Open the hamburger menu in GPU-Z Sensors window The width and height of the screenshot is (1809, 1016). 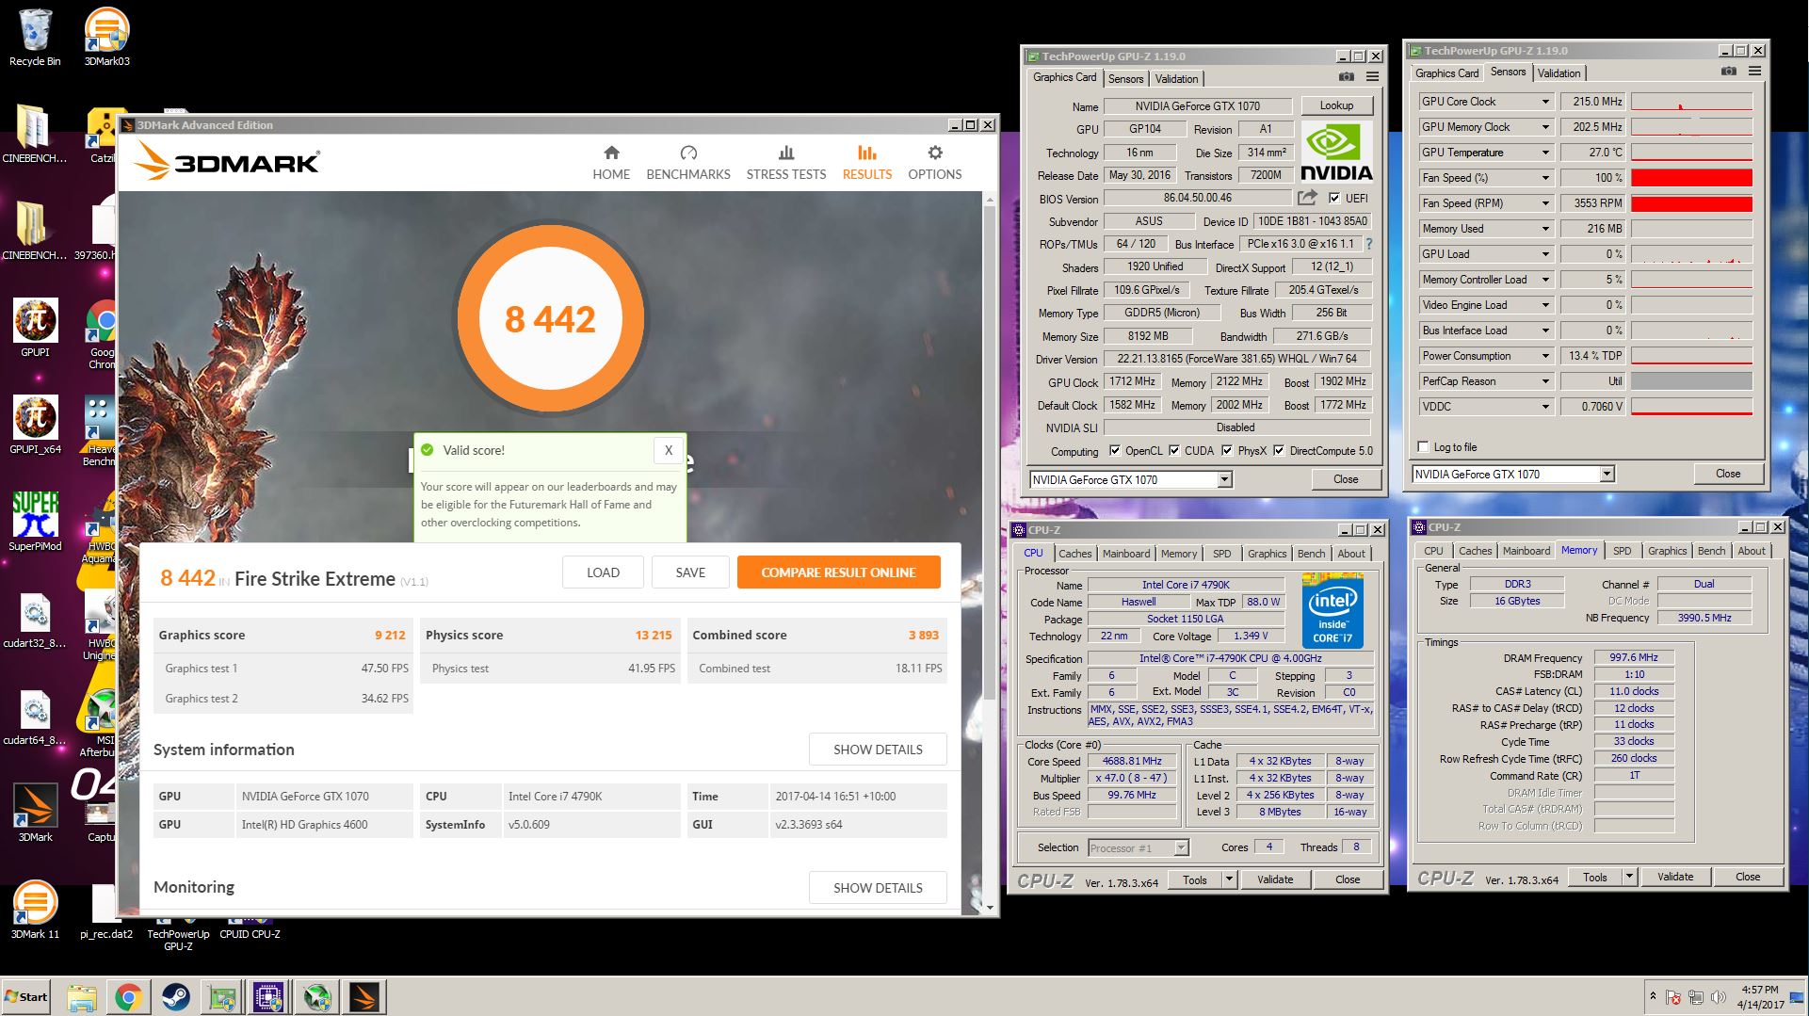click(1755, 72)
